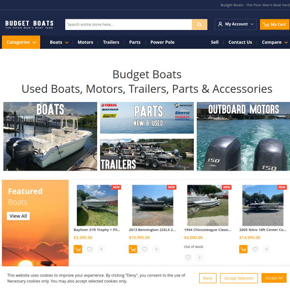Click the Budget Boats logo
This screenshot has width=290, height=290.
(29, 25)
